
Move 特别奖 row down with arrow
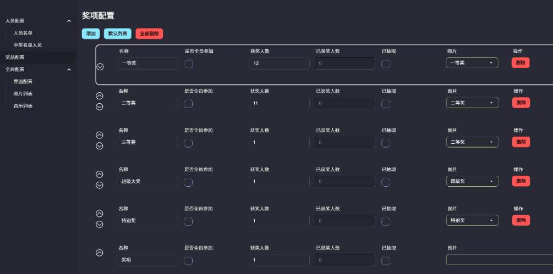pos(100,224)
